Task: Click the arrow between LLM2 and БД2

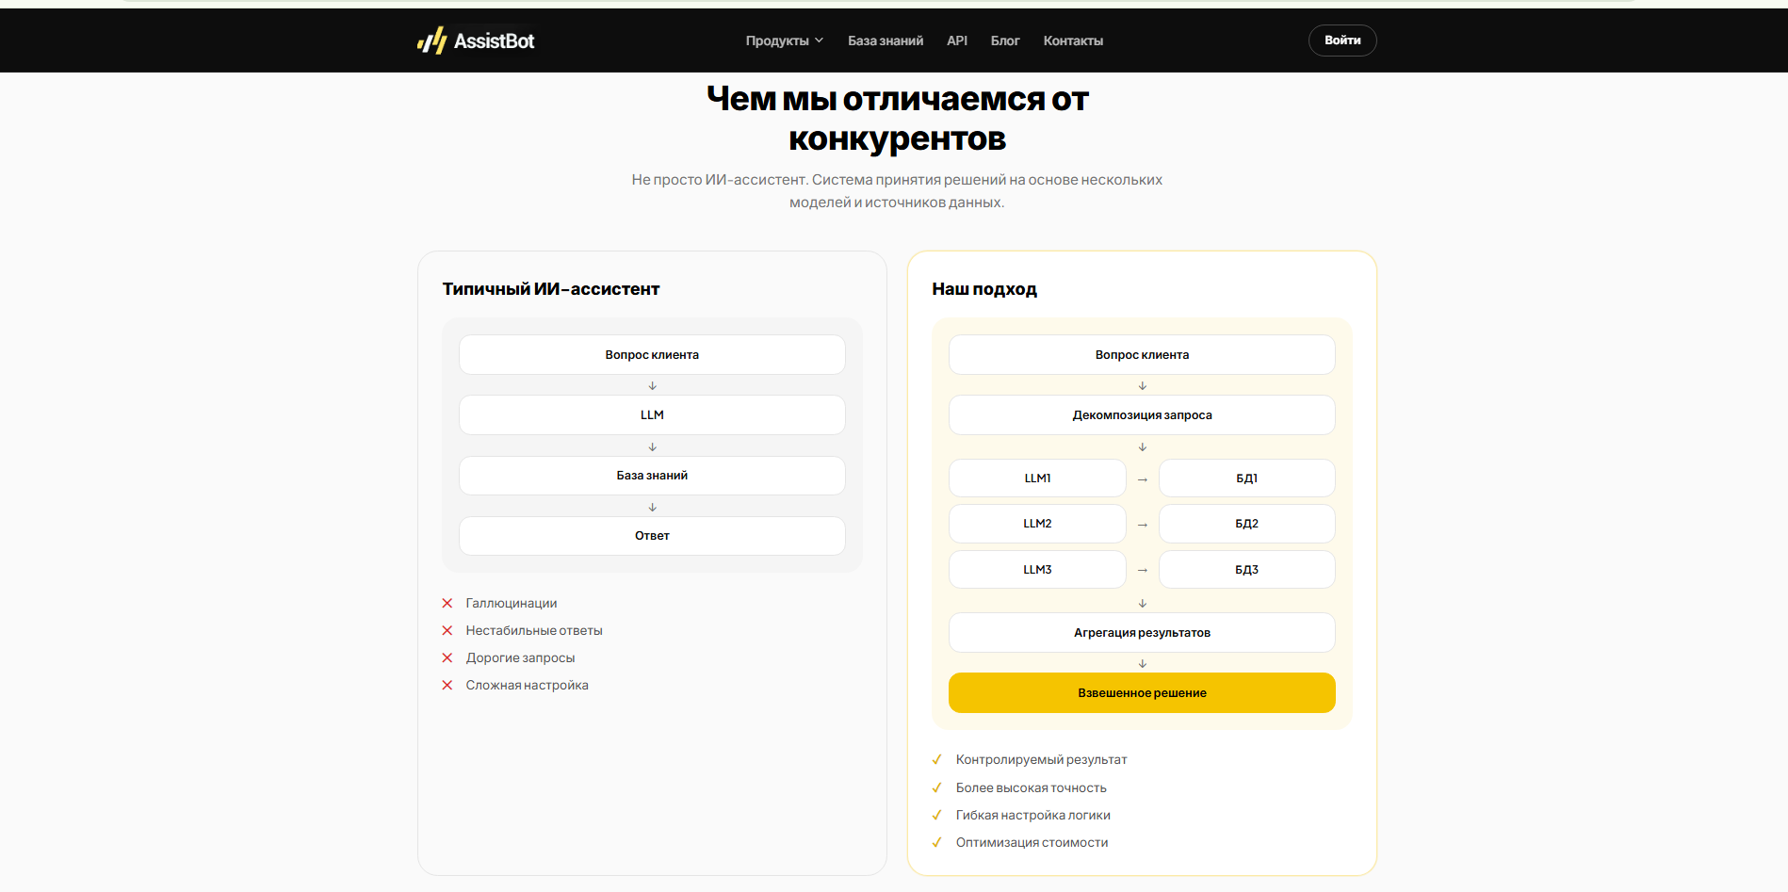Action: [x=1143, y=525]
